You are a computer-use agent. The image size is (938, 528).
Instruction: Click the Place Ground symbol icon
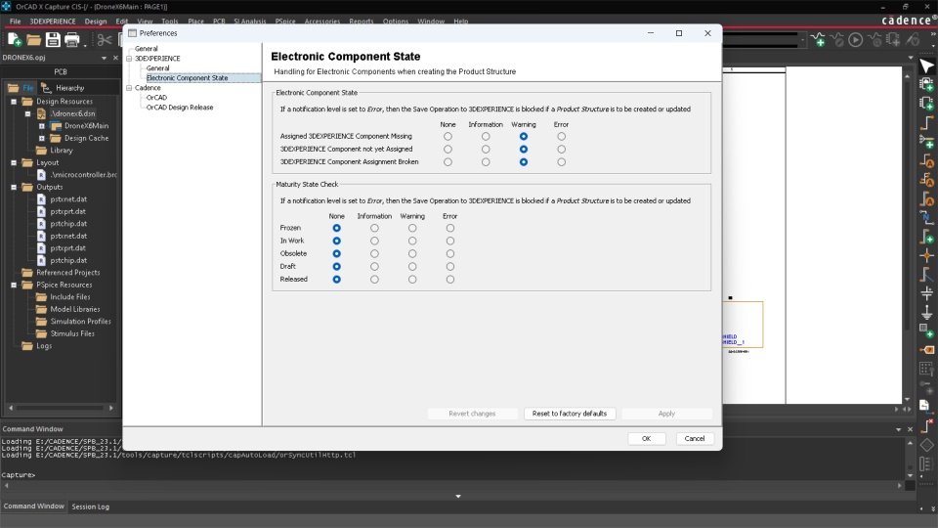click(x=926, y=312)
